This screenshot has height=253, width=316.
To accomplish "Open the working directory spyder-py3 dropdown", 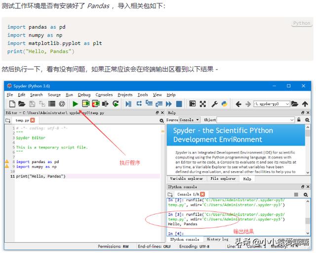I will [272, 104].
